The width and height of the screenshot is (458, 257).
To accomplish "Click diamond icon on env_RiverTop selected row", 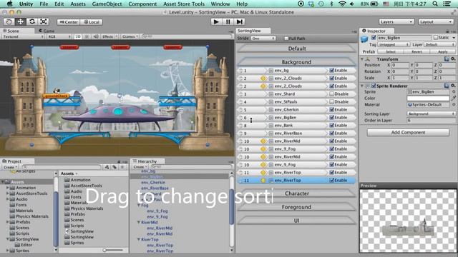I will [x=263, y=181].
